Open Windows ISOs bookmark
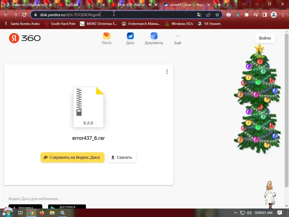This screenshot has height=217, width=289. [x=179, y=24]
